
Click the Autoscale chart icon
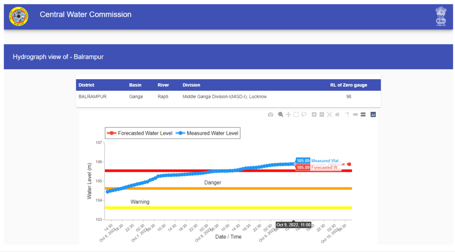tap(329, 115)
